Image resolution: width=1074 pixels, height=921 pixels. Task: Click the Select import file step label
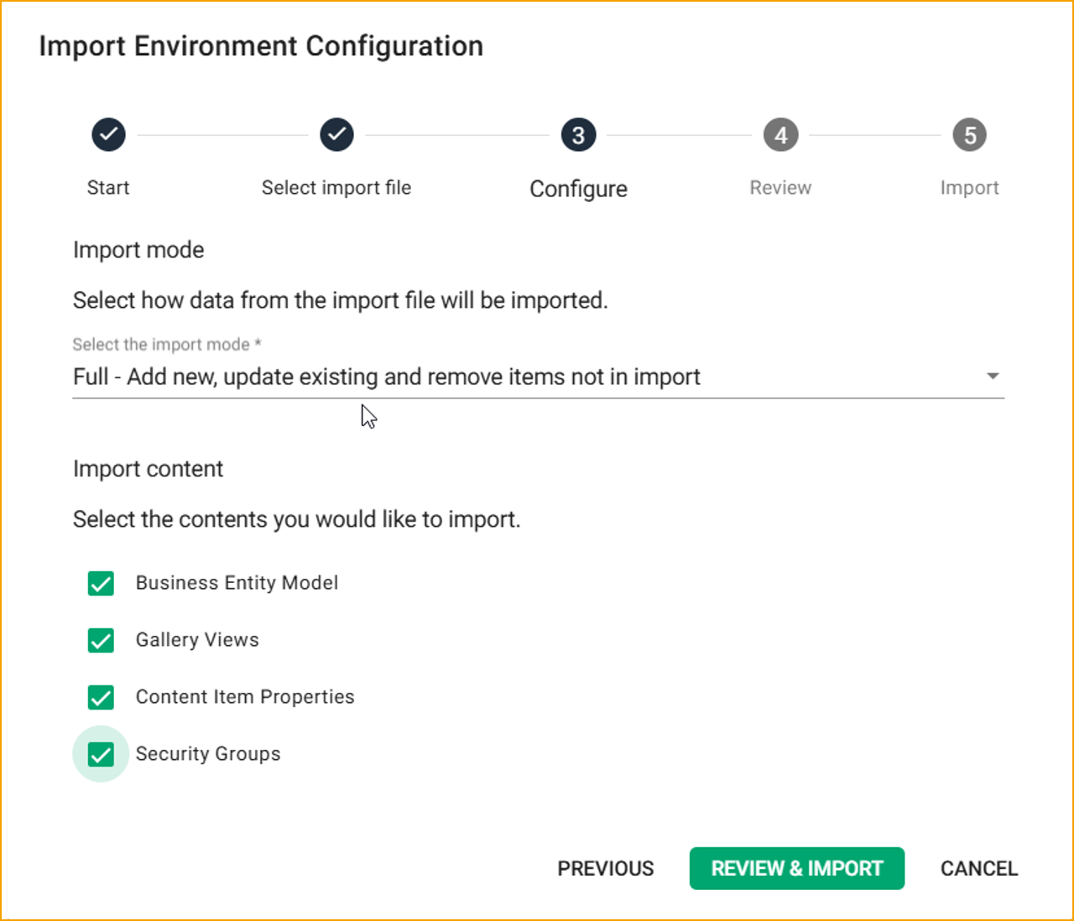336,188
